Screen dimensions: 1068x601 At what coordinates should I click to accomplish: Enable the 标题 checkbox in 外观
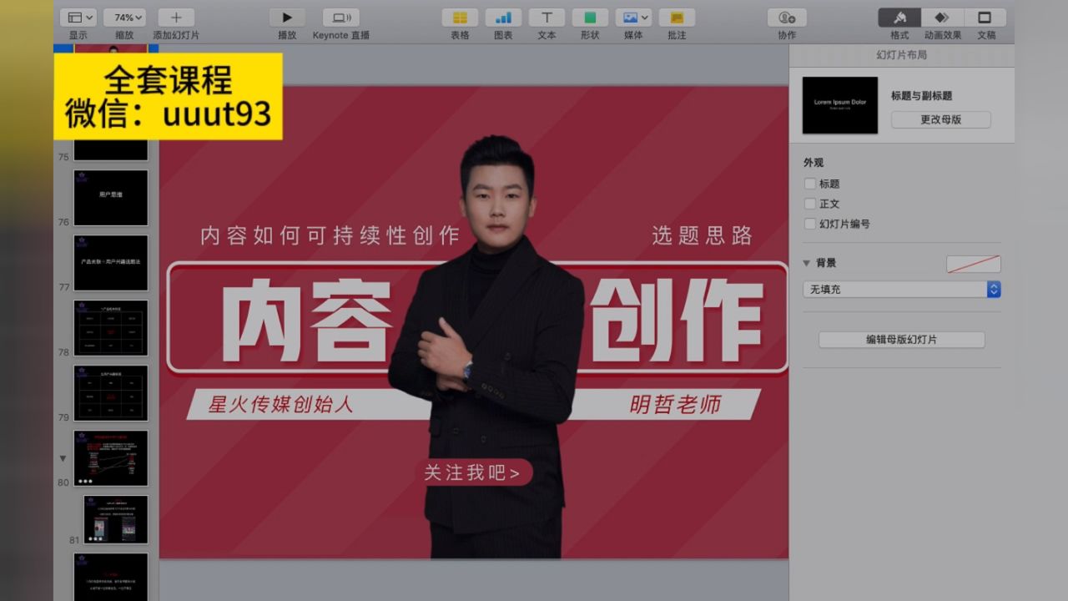810,184
